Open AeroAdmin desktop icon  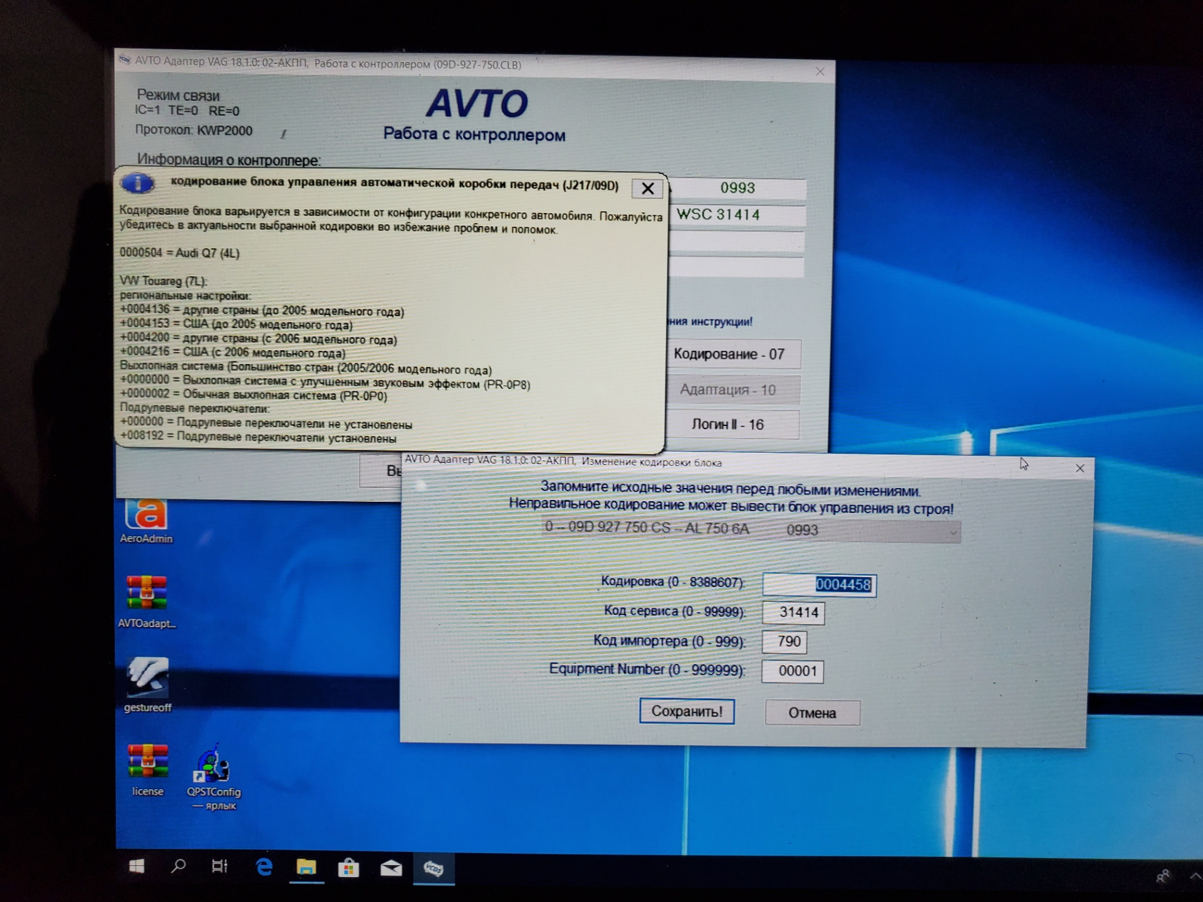point(146,515)
